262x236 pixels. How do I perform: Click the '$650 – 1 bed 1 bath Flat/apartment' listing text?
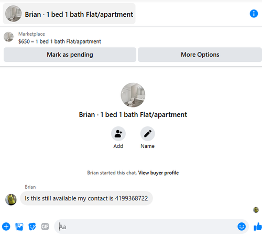tap(60, 41)
